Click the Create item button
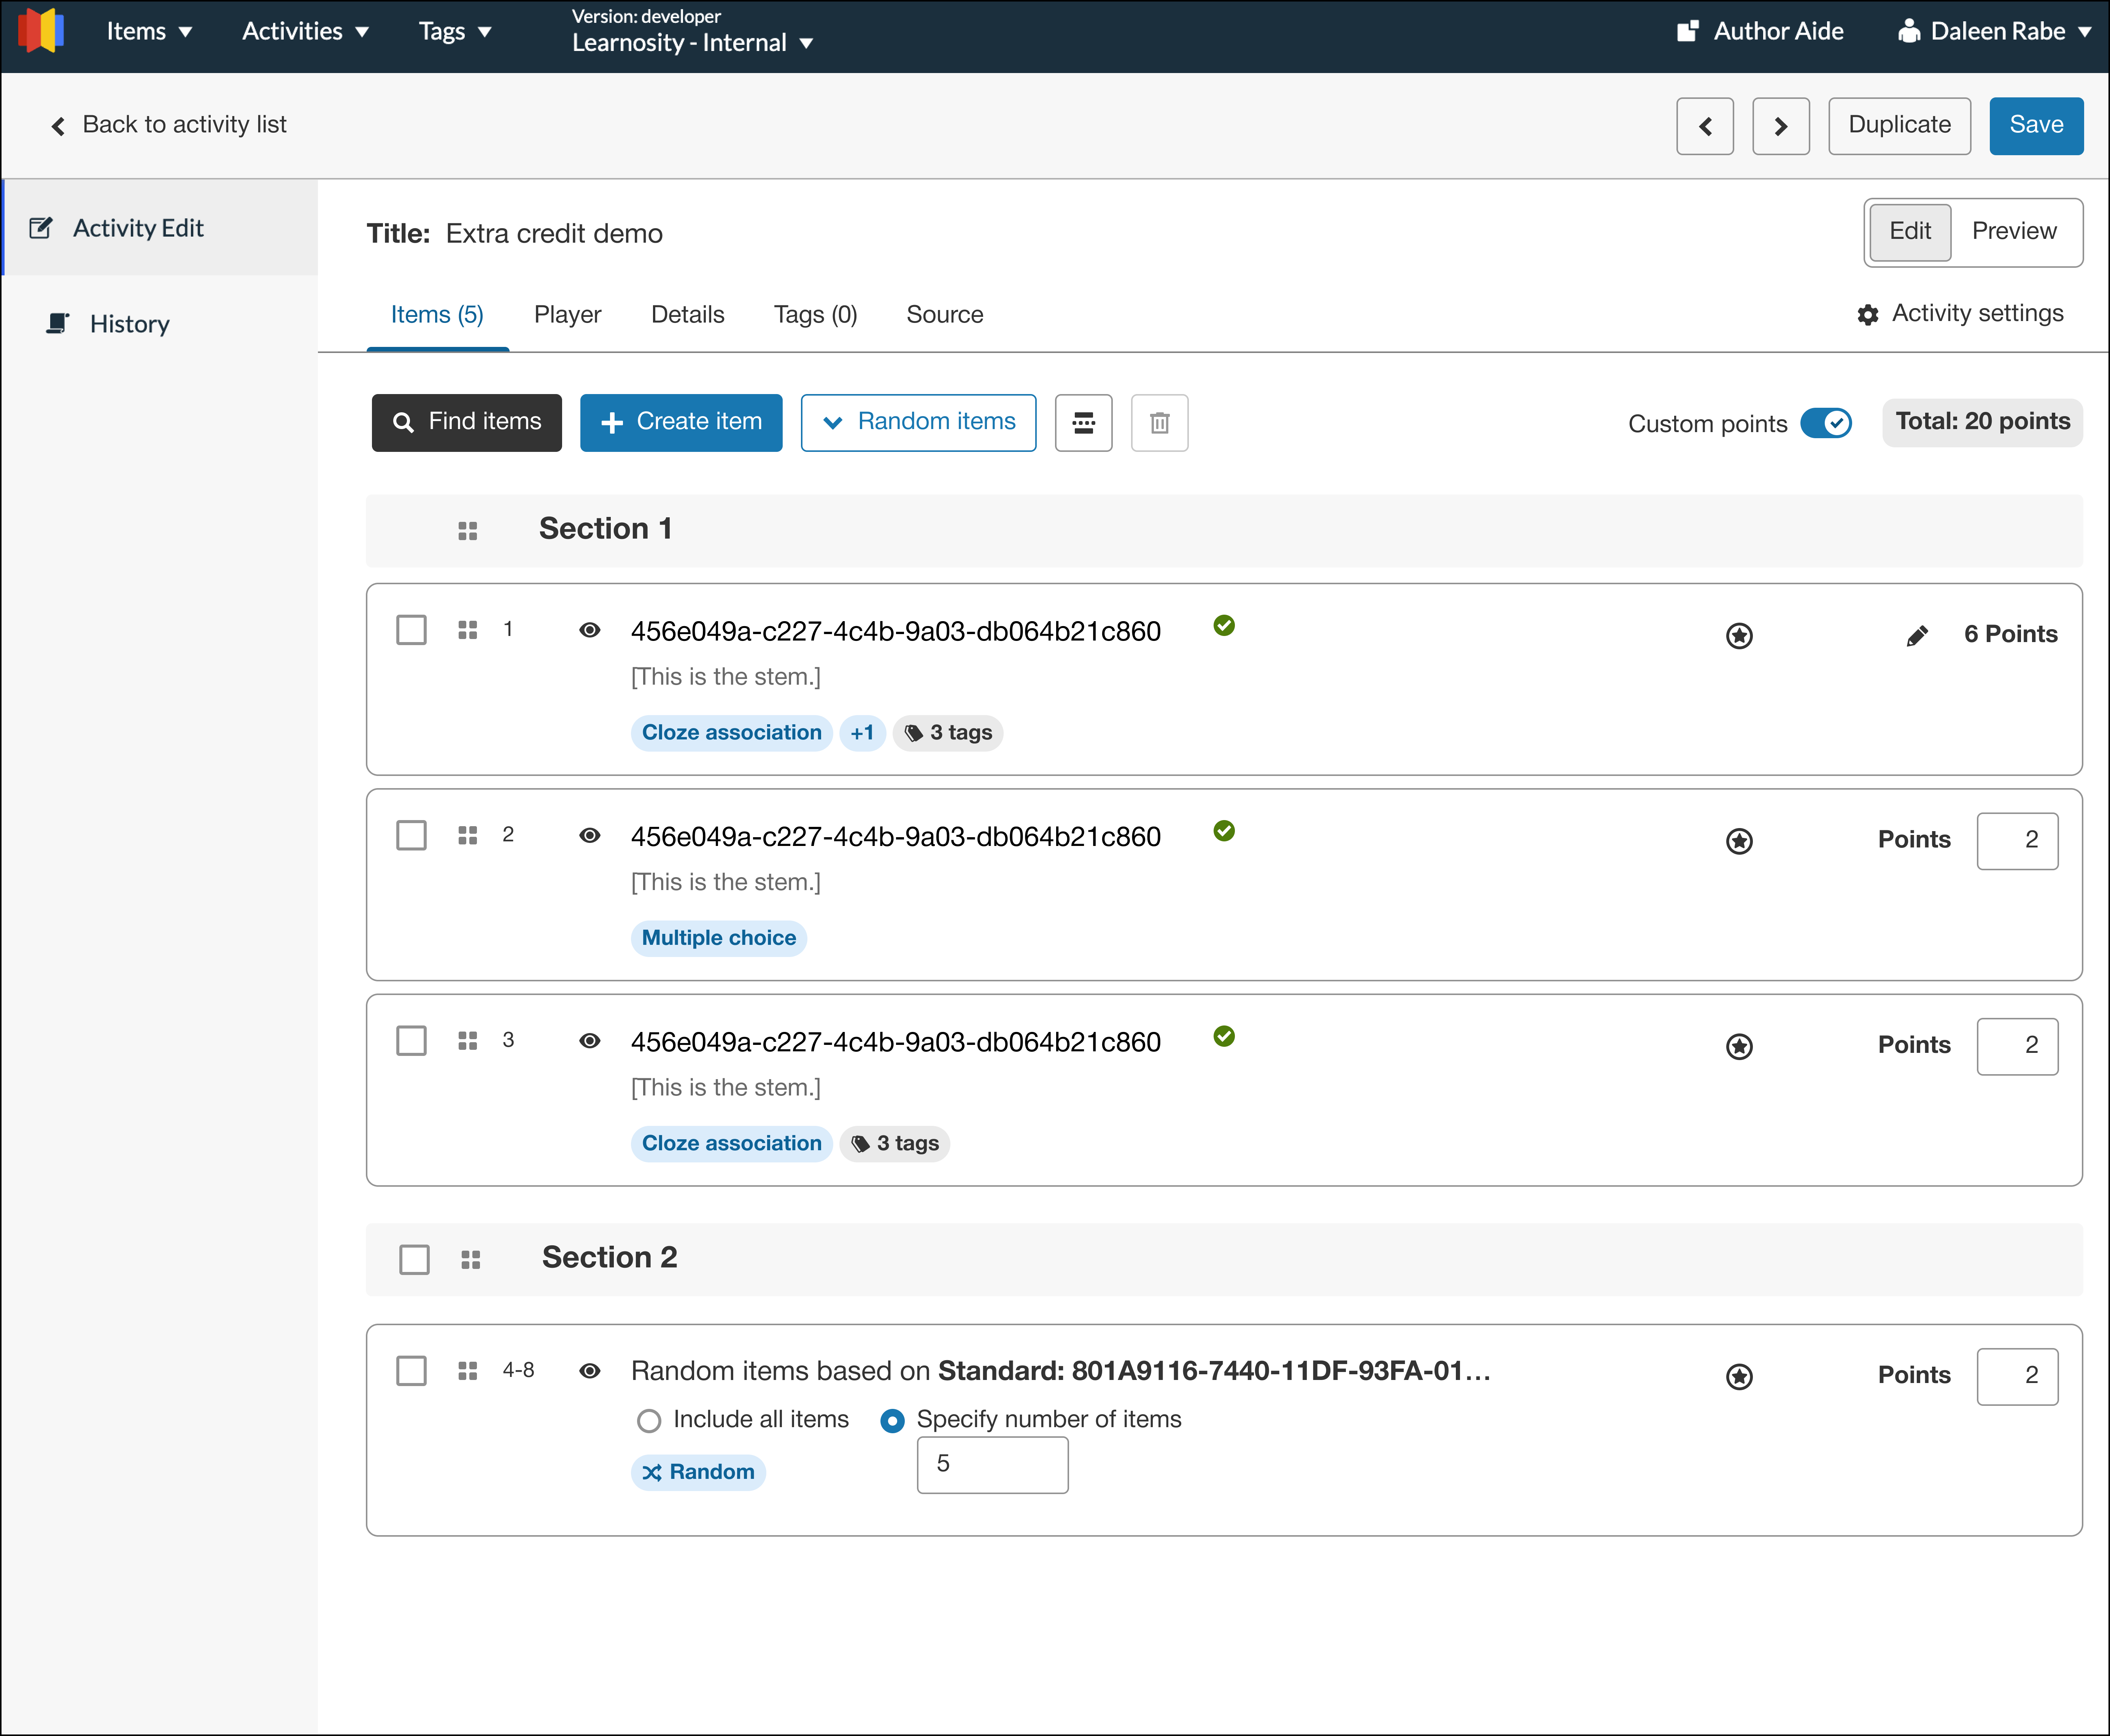 point(681,423)
